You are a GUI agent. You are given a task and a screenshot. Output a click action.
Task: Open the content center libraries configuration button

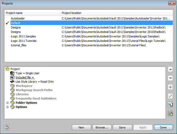tap(170, 113)
